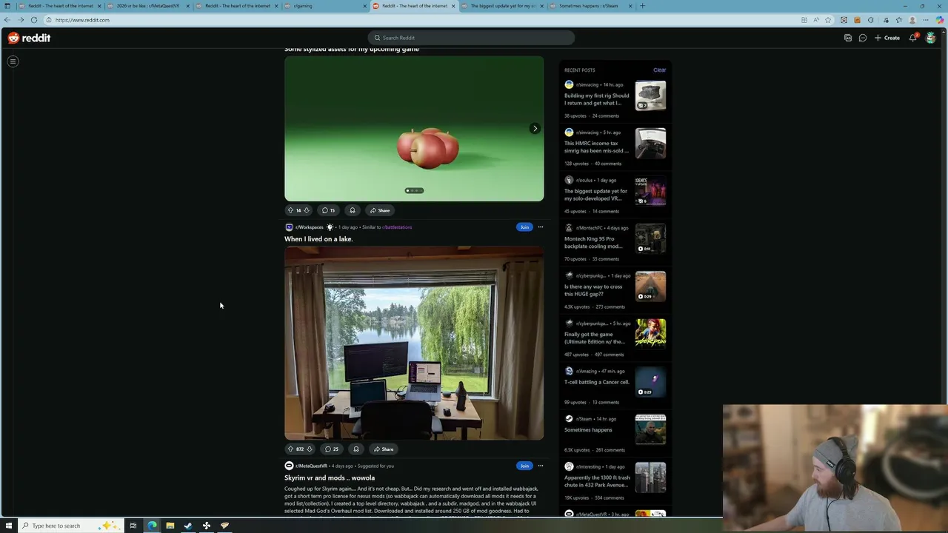The image size is (948, 533).
Task: Share the lake post
Action: pyautogui.click(x=384, y=449)
